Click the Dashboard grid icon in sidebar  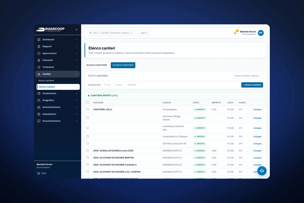point(39,40)
